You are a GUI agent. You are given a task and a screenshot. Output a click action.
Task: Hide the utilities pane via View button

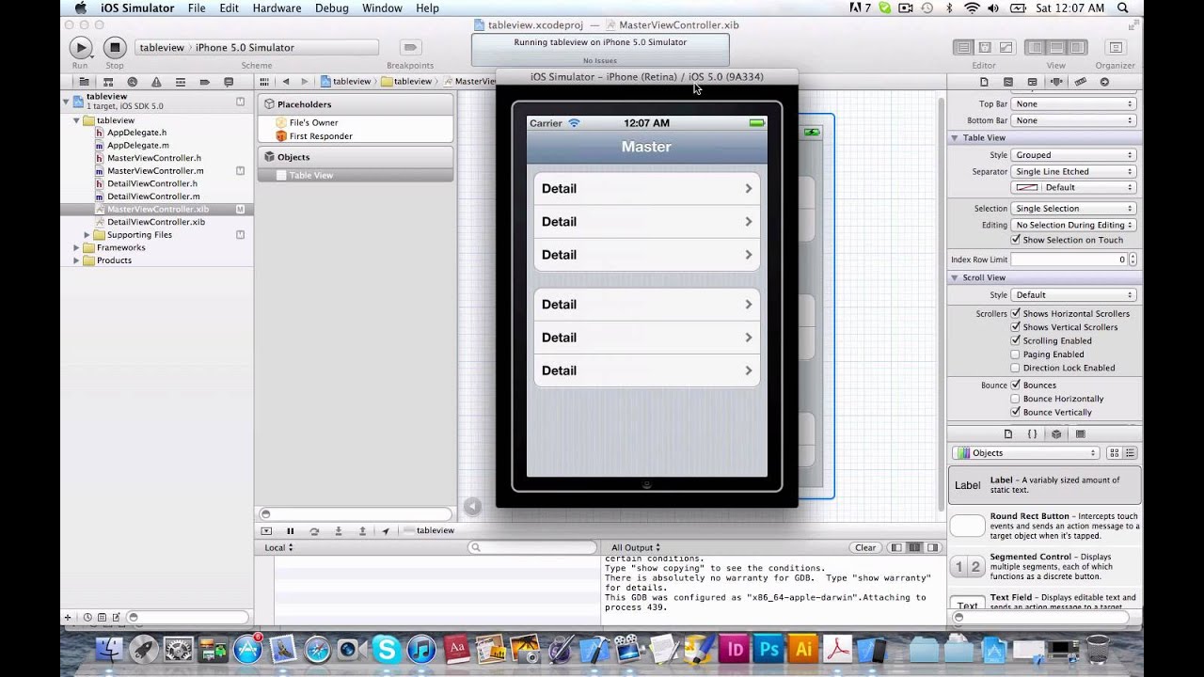coord(1078,47)
